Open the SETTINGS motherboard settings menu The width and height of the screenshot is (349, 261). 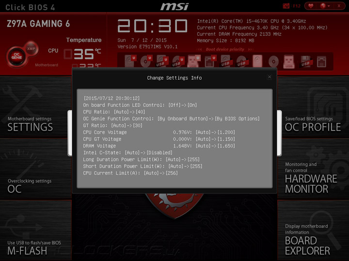coord(35,107)
